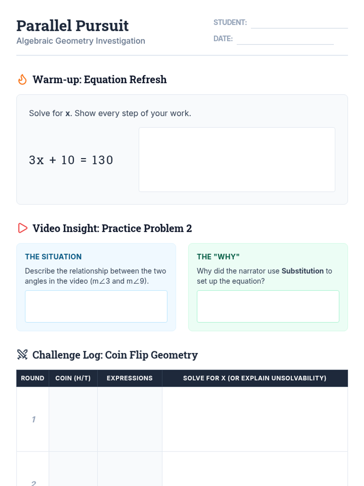Click the flame icon beside Warm-up heading
364x486 pixels.
[x=22, y=80]
